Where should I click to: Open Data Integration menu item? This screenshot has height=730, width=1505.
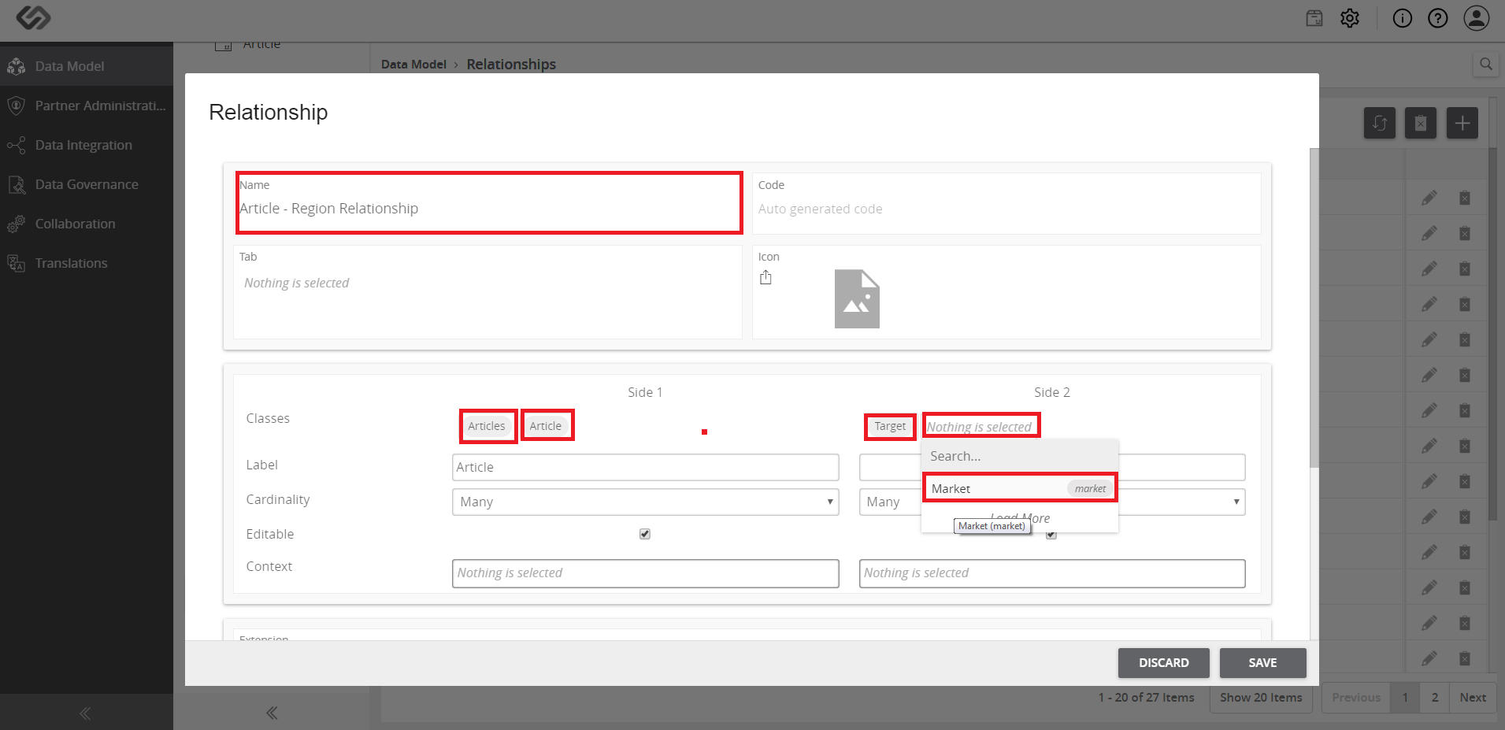pyautogui.click(x=83, y=145)
